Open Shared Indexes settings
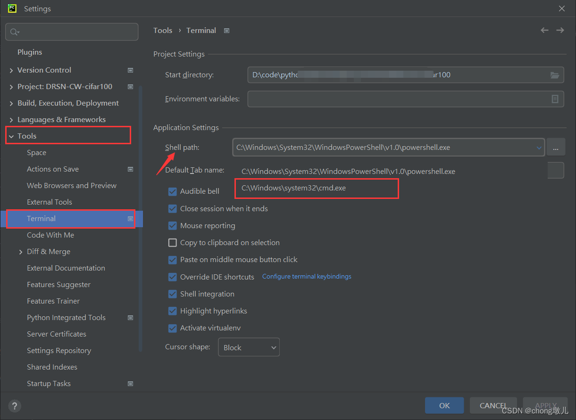 coord(52,367)
